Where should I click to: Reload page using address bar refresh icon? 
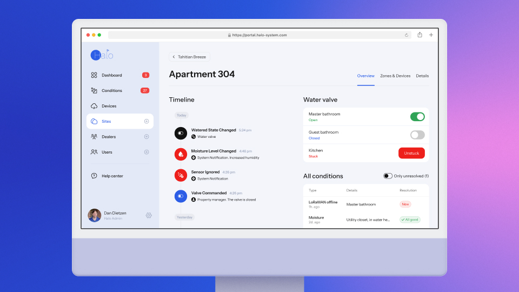tap(407, 35)
